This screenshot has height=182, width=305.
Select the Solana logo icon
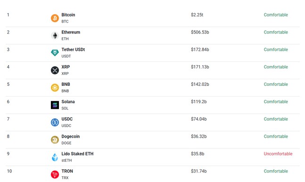[x=55, y=105]
